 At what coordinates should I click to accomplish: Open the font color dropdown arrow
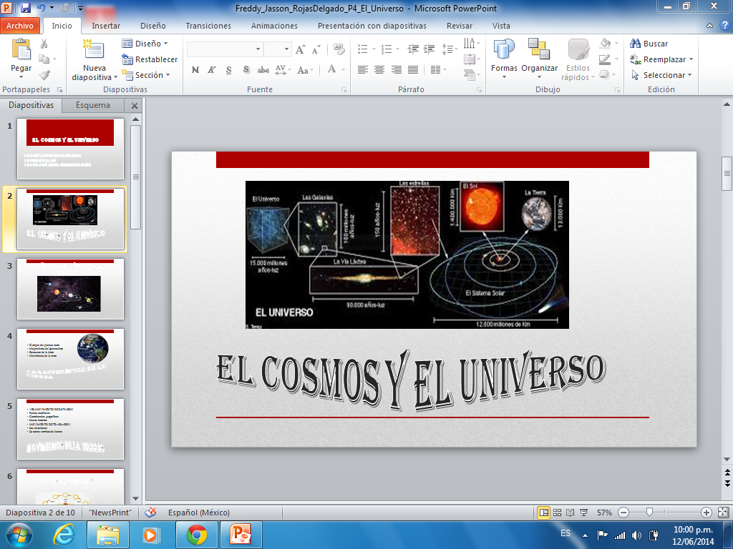pyautogui.click(x=342, y=69)
